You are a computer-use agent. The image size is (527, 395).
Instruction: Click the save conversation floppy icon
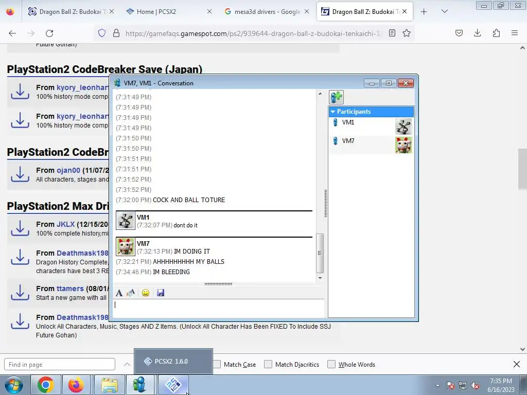click(161, 293)
